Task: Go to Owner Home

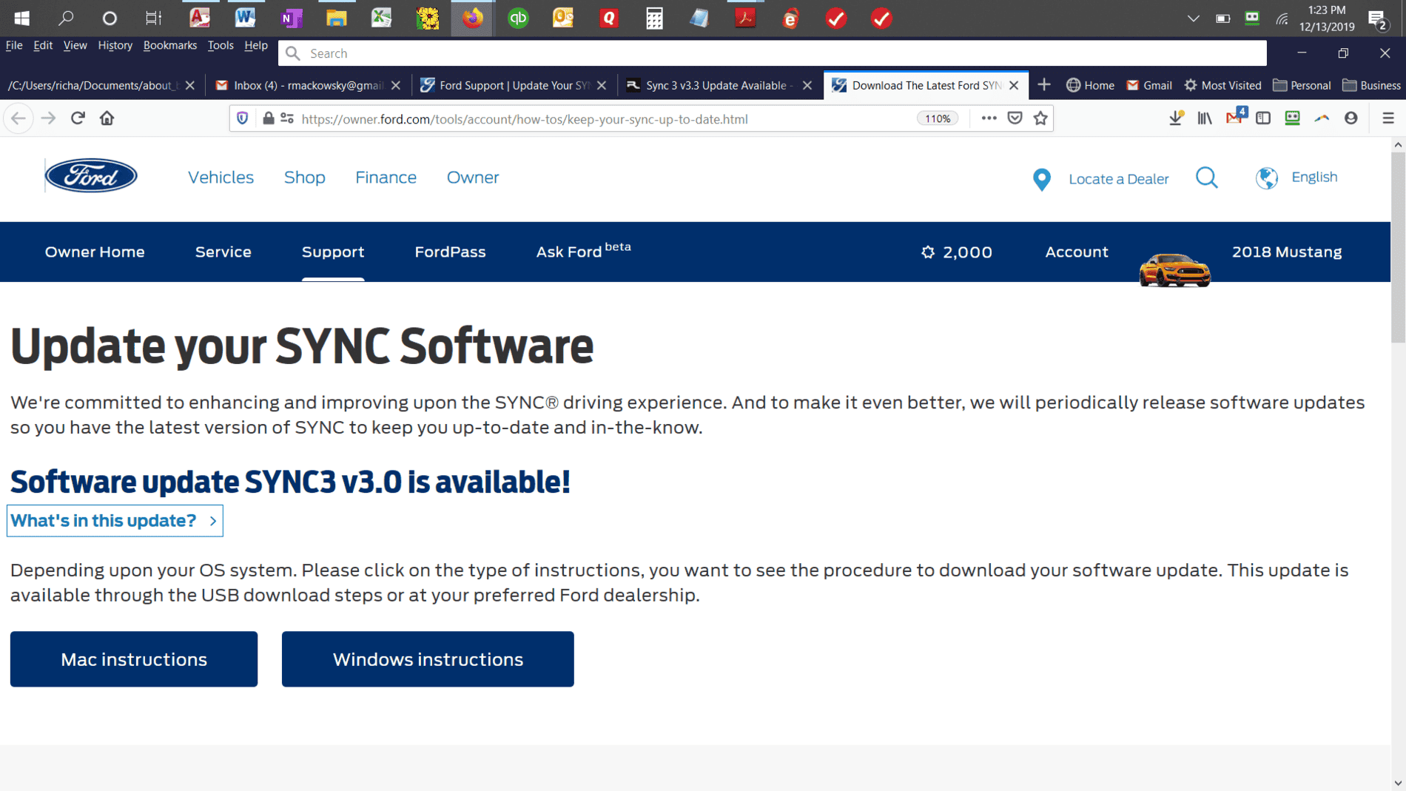Action: [x=95, y=252]
